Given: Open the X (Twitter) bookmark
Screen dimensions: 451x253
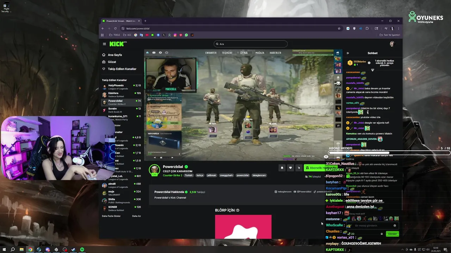Looking at the screenshot, I should tap(164, 35).
